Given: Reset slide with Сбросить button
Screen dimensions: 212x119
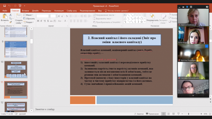Looking at the screenshot, I should click(29, 19).
